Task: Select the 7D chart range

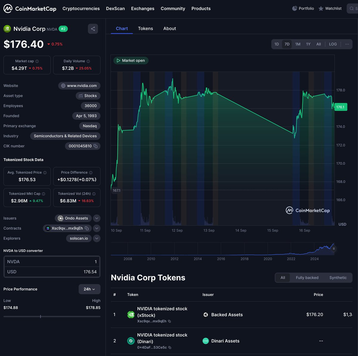Action: pos(287,44)
